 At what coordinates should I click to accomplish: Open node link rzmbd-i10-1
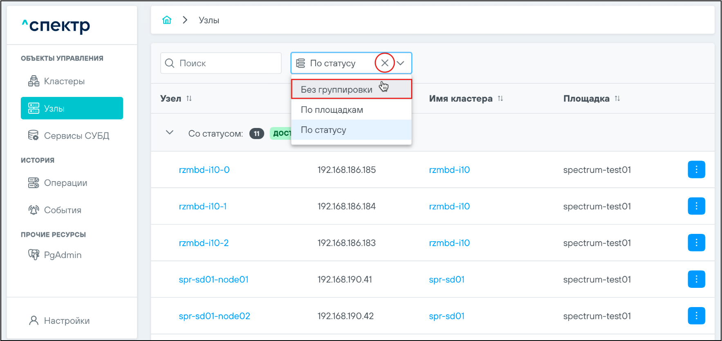pyautogui.click(x=203, y=206)
